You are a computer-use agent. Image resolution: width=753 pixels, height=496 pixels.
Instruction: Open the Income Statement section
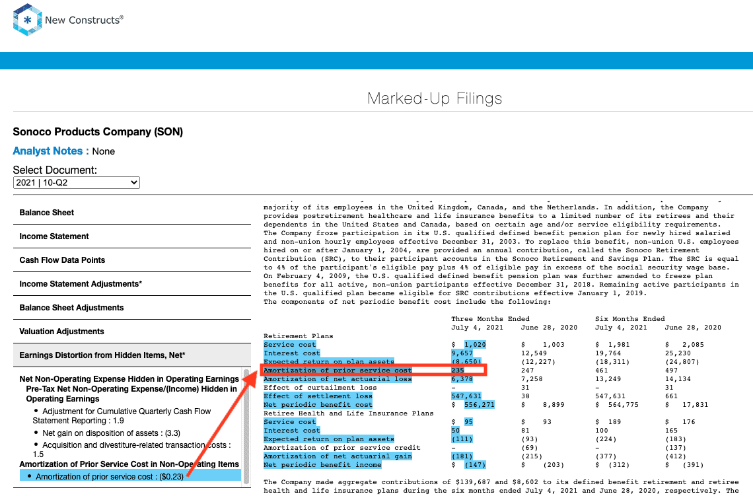tap(131, 236)
